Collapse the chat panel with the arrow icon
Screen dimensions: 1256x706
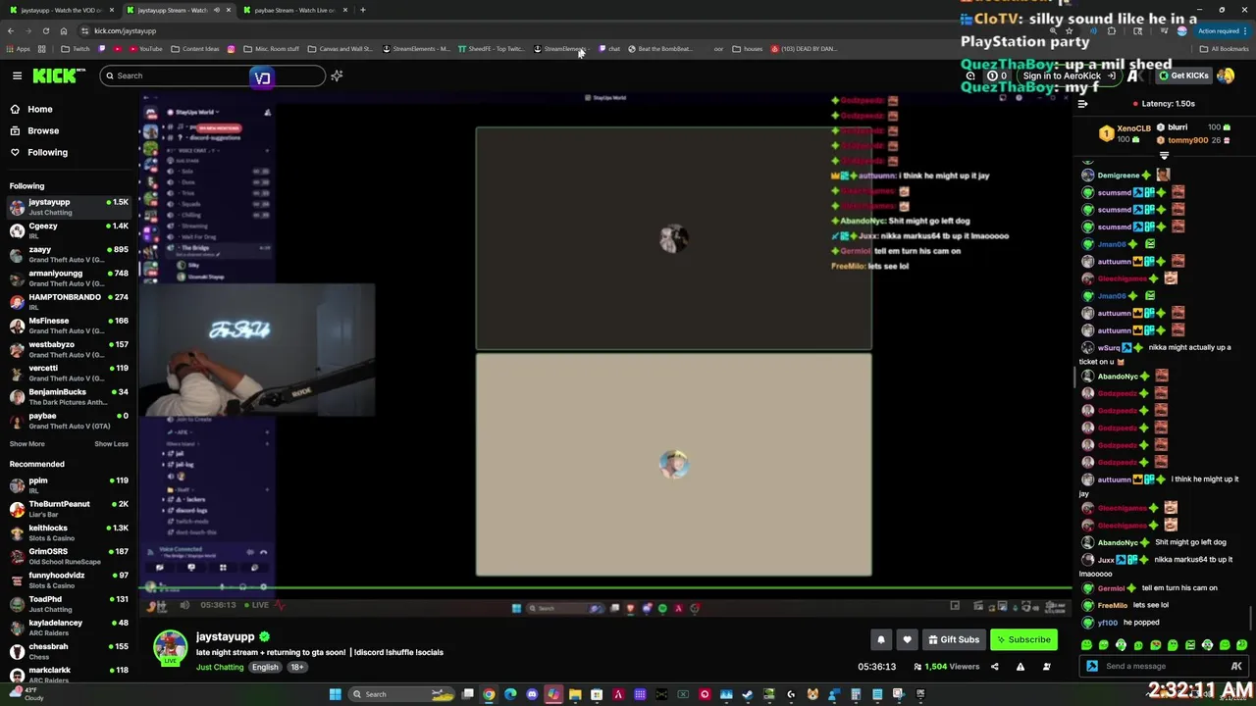pyautogui.click(x=1082, y=103)
